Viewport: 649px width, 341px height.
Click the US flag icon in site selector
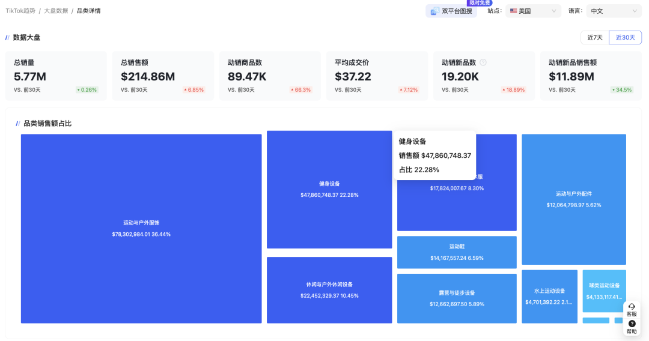point(513,11)
